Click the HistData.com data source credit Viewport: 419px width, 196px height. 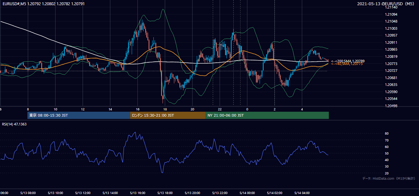click(389, 178)
